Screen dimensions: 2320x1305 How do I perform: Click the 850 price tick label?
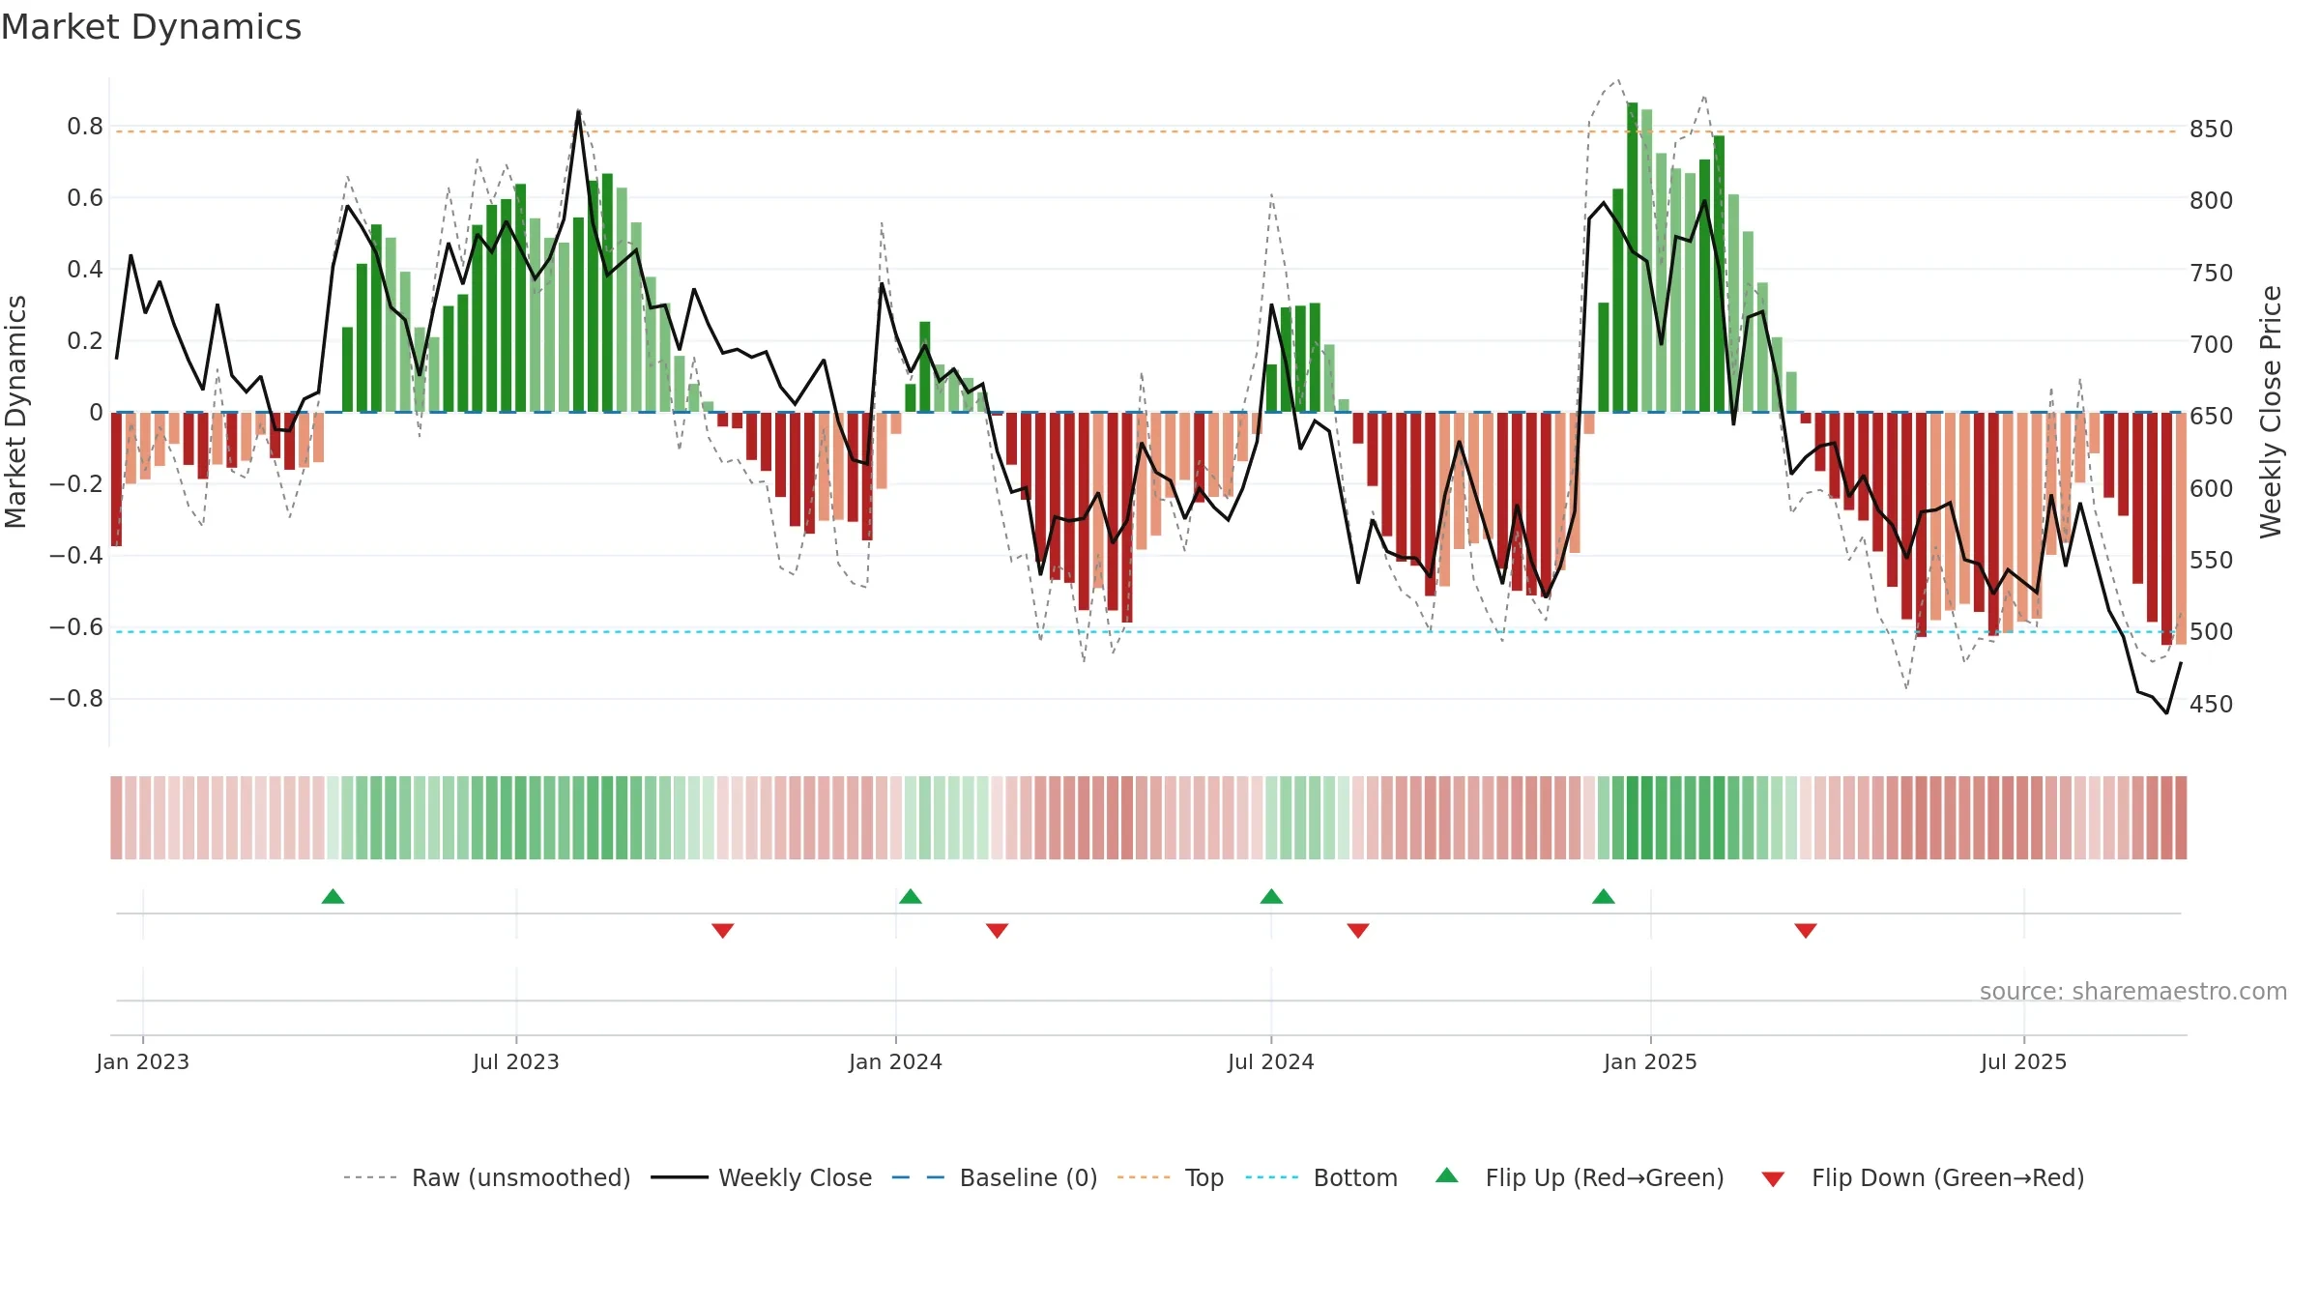point(2212,130)
